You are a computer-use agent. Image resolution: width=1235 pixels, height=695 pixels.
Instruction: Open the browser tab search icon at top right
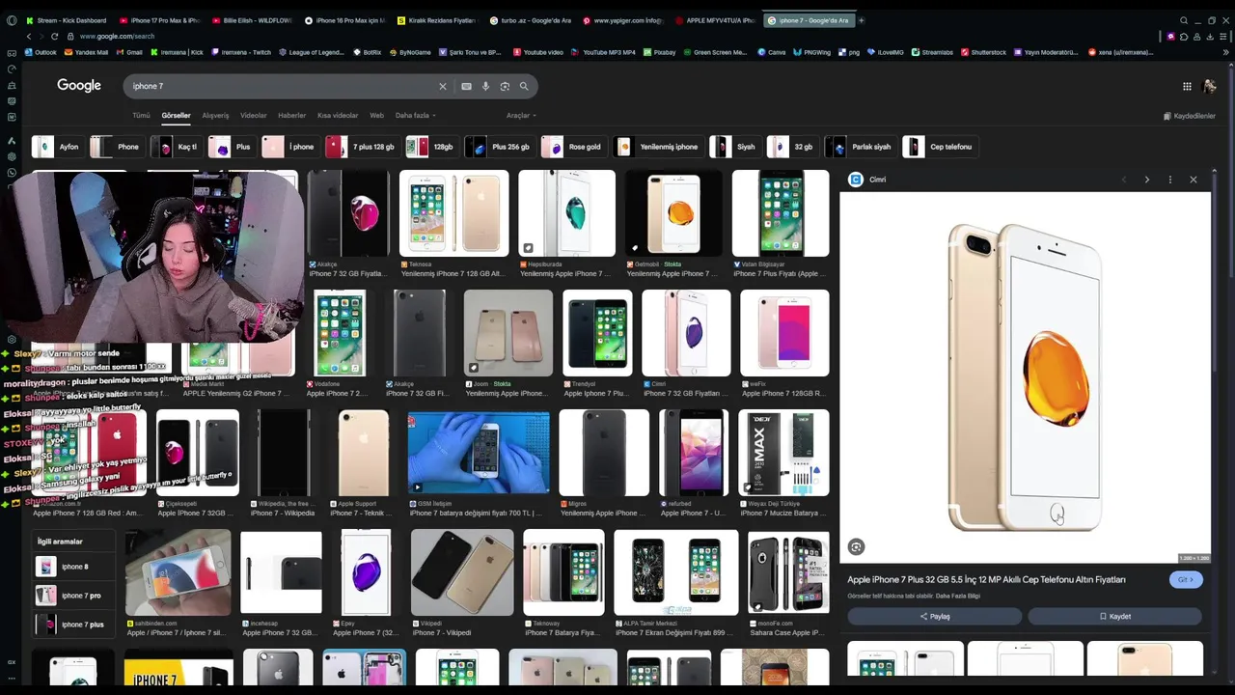coord(1184,20)
